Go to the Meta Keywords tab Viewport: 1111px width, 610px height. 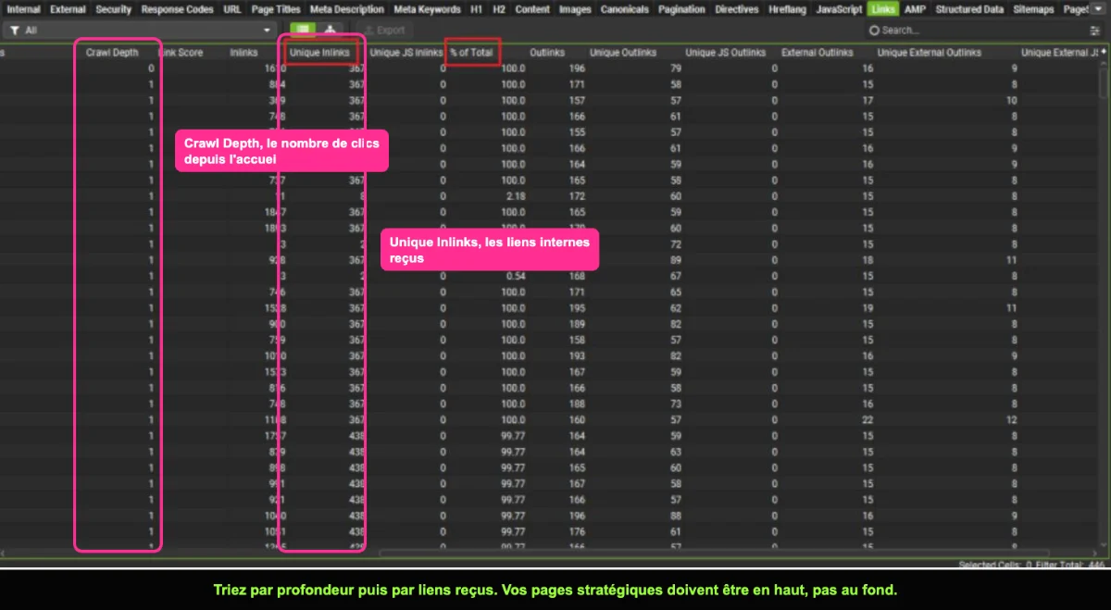click(x=427, y=9)
